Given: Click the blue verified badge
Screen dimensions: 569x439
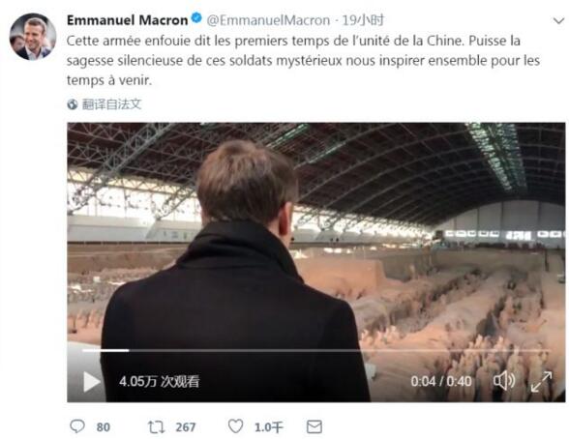Looking at the screenshot, I should (196, 18).
